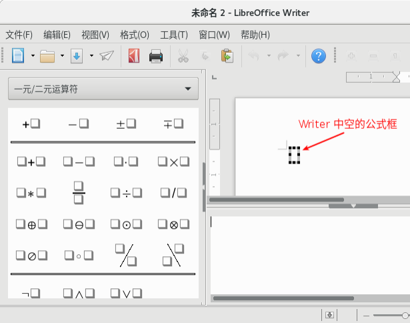Click the Undo arrow icon
The height and width of the screenshot is (323, 410).
pyautogui.click(x=253, y=55)
